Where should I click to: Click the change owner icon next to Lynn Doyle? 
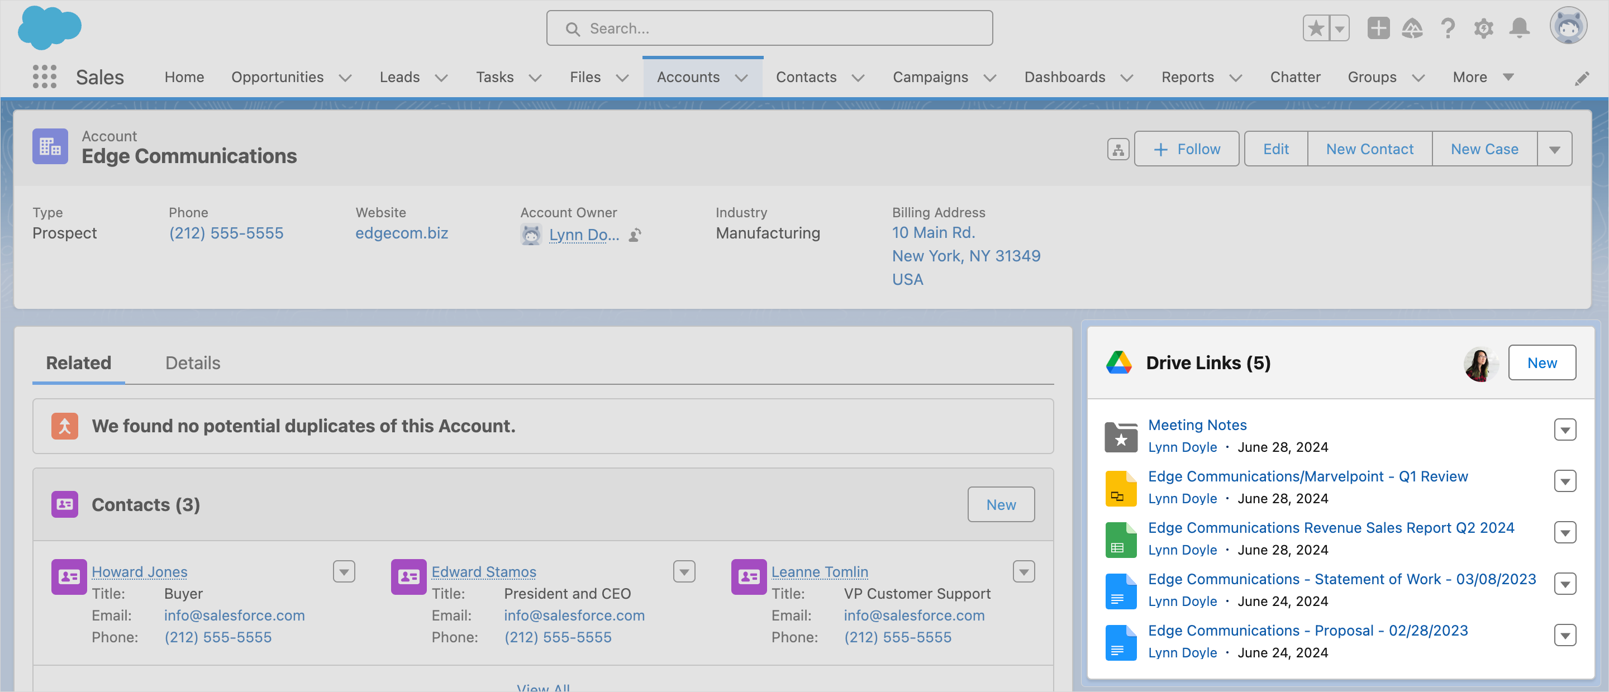tap(635, 236)
